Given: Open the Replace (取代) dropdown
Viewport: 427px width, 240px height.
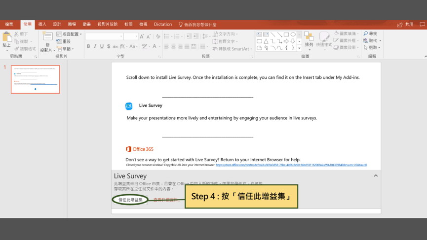Looking at the screenshot, I should pyautogui.click(x=372, y=40).
